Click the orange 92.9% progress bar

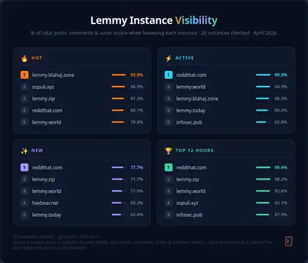[x=119, y=75]
